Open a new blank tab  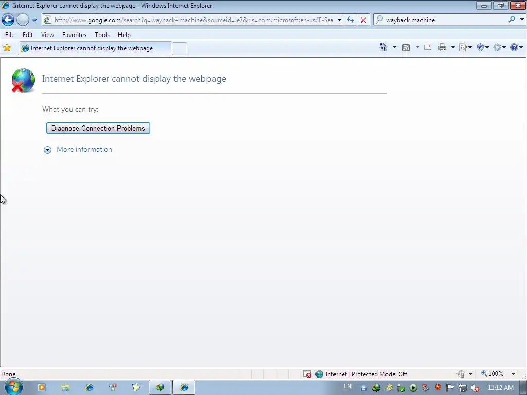180,49
